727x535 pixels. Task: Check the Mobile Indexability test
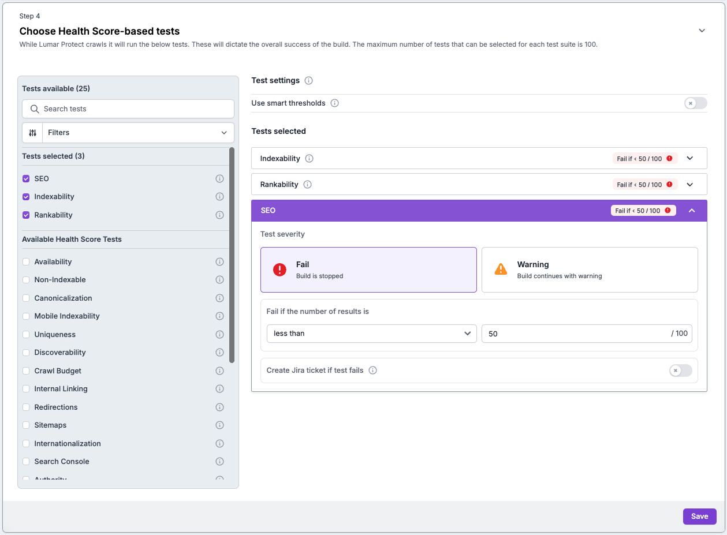[x=26, y=316]
